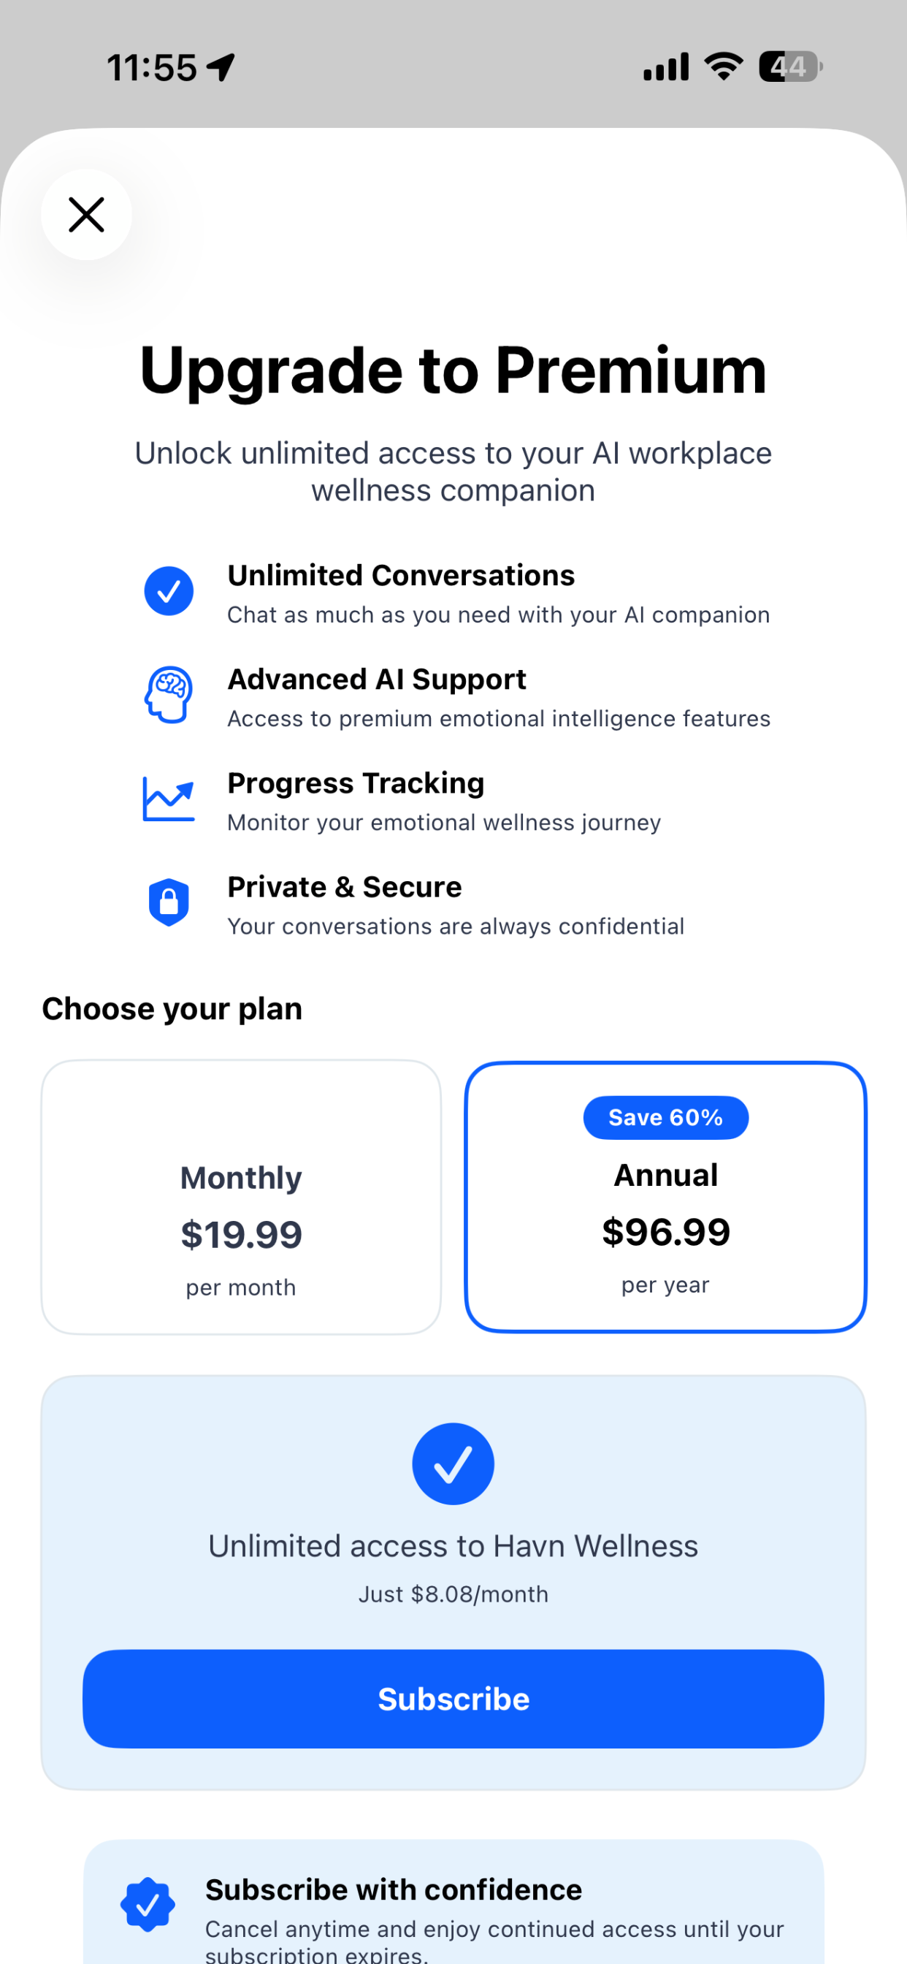The width and height of the screenshot is (907, 1964).
Task: Tap the Unlimited Conversations checkmark icon
Action: pos(169,591)
